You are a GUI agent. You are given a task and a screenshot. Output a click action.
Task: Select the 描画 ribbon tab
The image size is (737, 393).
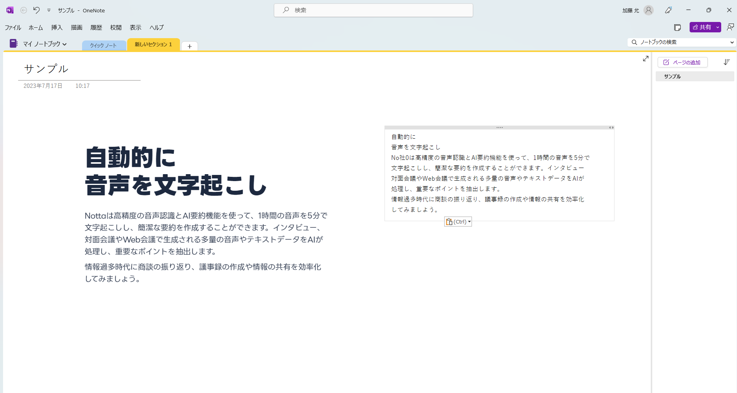pos(77,28)
